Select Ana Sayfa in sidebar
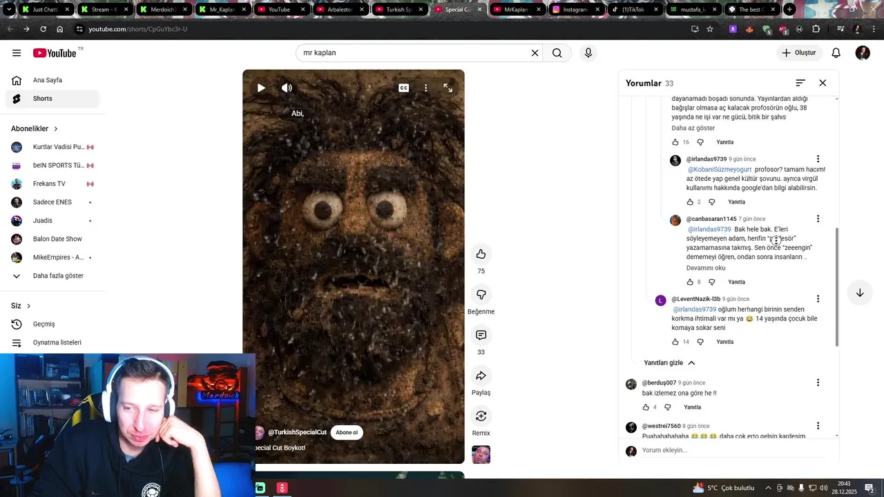 (x=52, y=80)
